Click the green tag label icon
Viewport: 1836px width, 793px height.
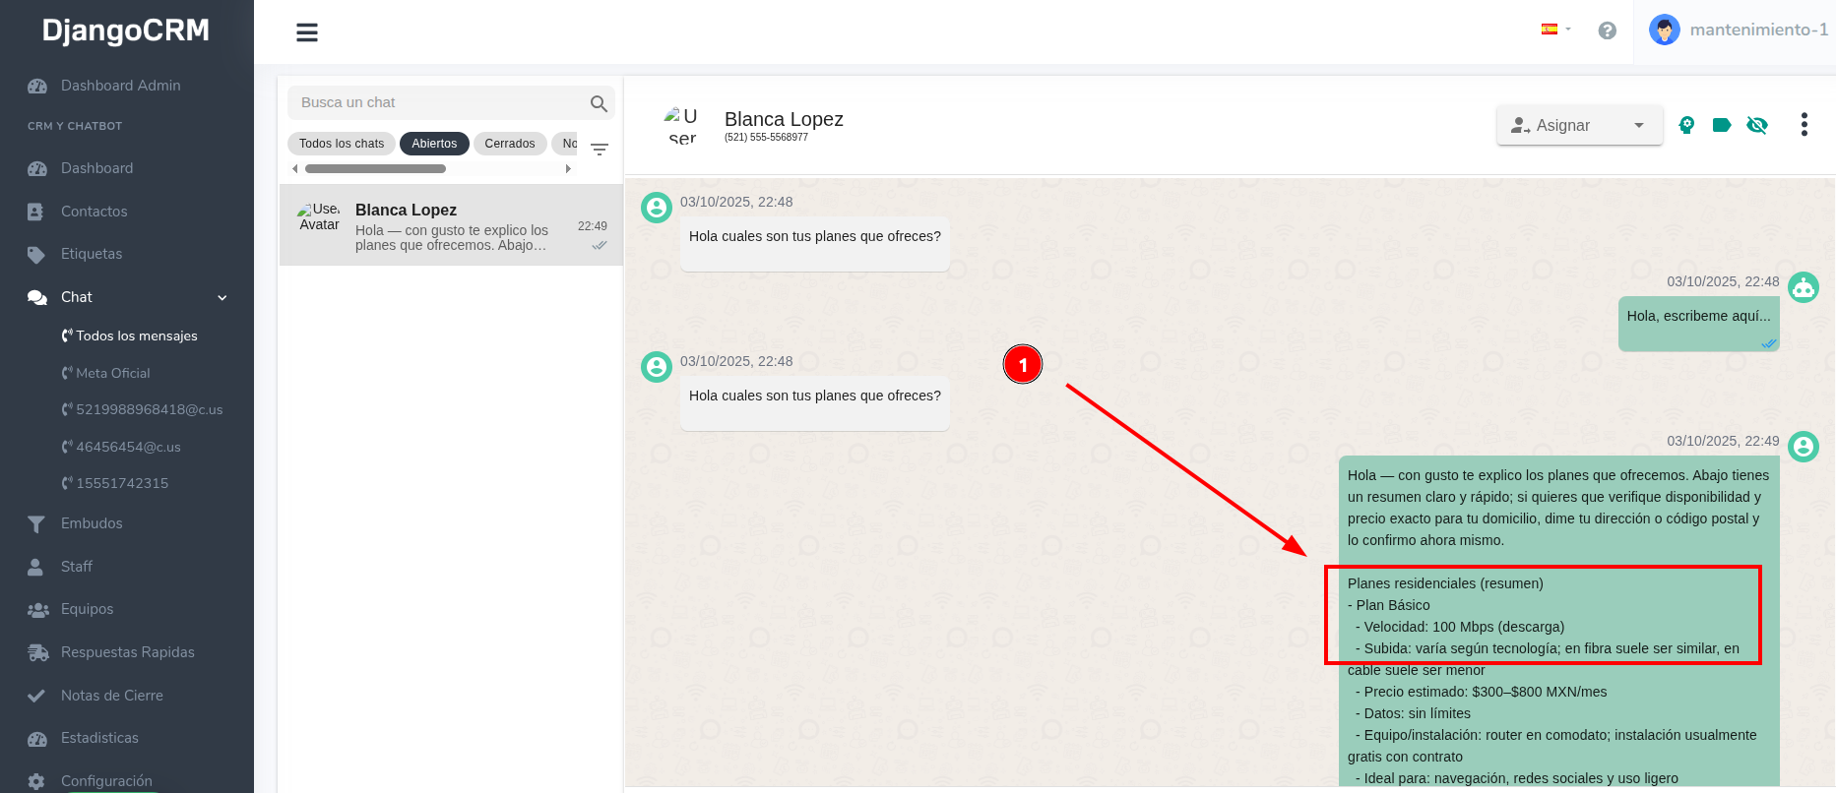(1721, 125)
